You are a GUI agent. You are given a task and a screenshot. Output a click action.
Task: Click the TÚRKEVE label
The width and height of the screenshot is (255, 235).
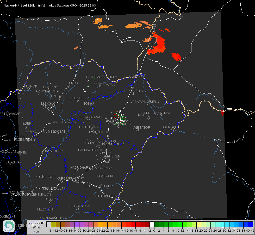52,199
